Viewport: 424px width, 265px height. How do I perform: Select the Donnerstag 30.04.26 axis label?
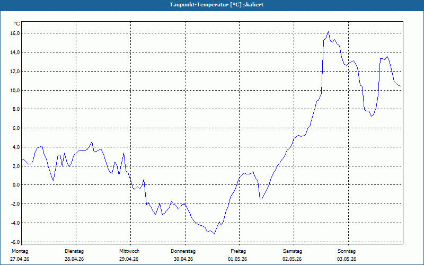pos(183,255)
